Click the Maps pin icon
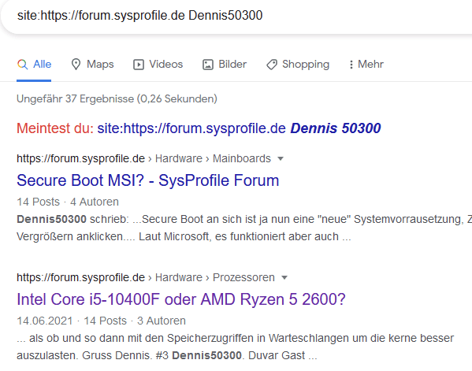The height and width of the screenshot is (371, 472). pyautogui.click(x=76, y=65)
